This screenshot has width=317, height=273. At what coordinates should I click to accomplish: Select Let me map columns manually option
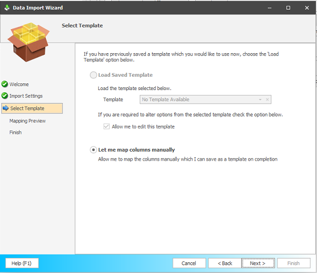pos(93,150)
